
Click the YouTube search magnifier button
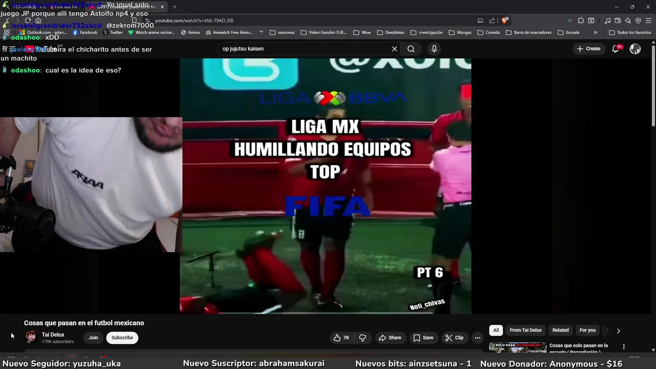pos(411,49)
